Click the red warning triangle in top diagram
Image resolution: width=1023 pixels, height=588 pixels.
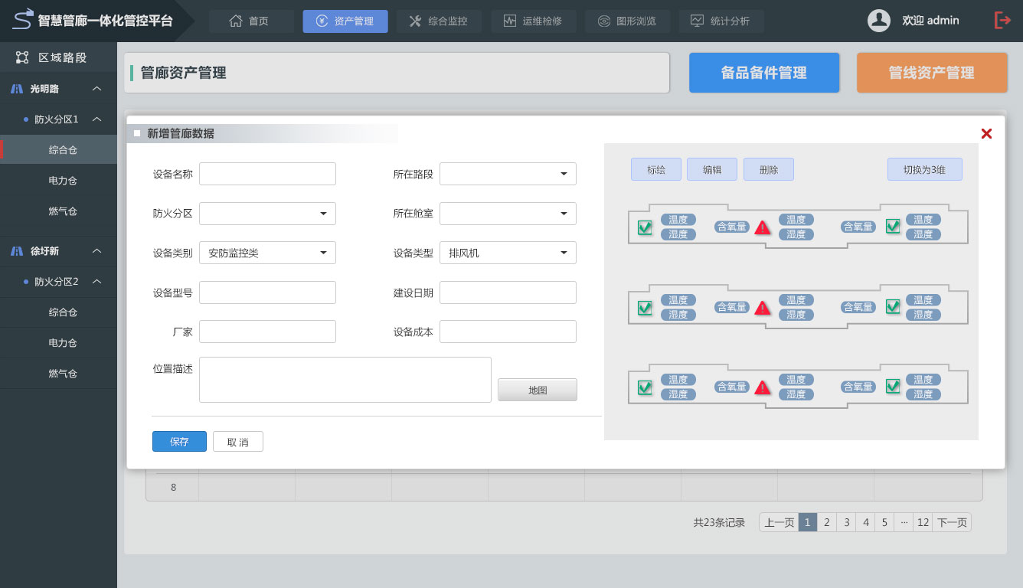coord(762,227)
